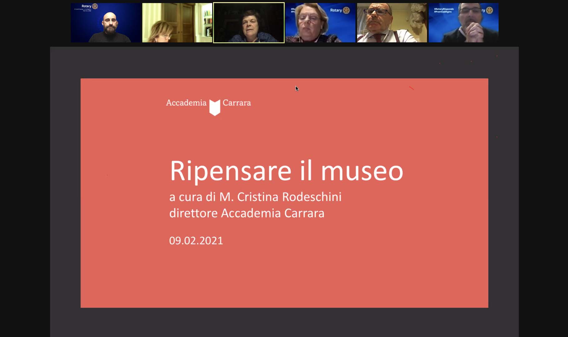This screenshot has height=337, width=568.
Task: Click #RotaryRisponde hashtag text in last tile
Action: point(444,9)
